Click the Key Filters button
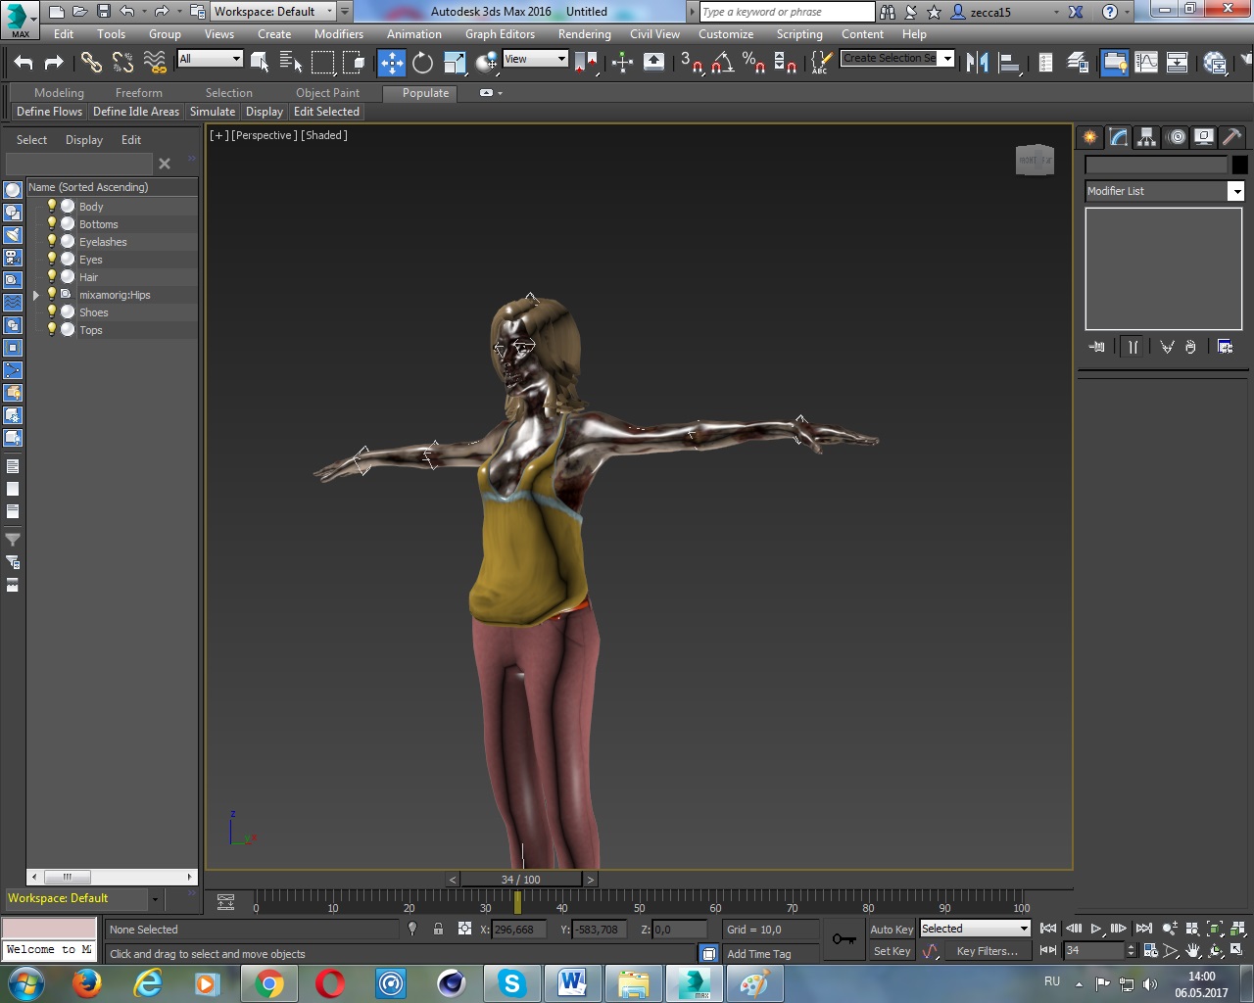 pos(987,951)
